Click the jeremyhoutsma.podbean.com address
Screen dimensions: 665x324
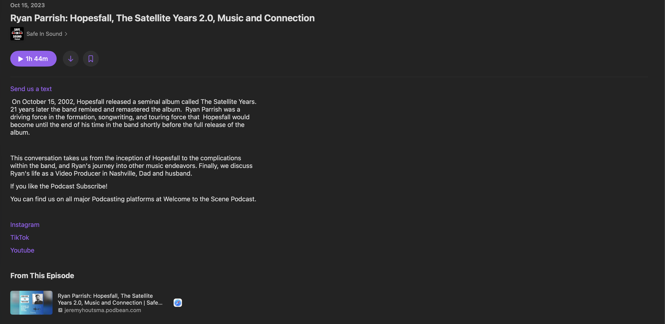click(x=103, y=310)
